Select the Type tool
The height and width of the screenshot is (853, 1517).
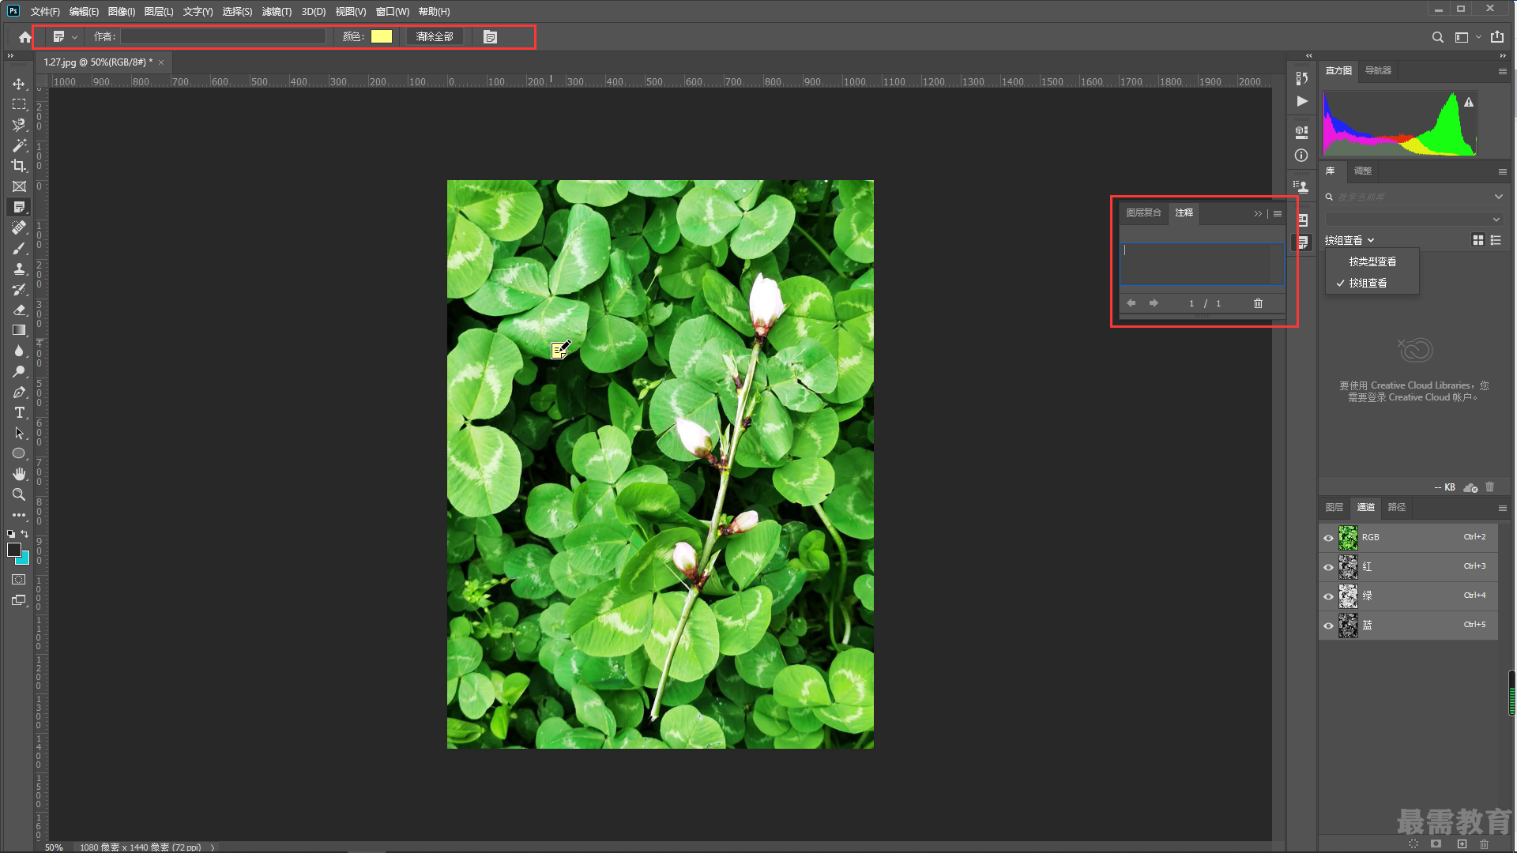point(19,412)
